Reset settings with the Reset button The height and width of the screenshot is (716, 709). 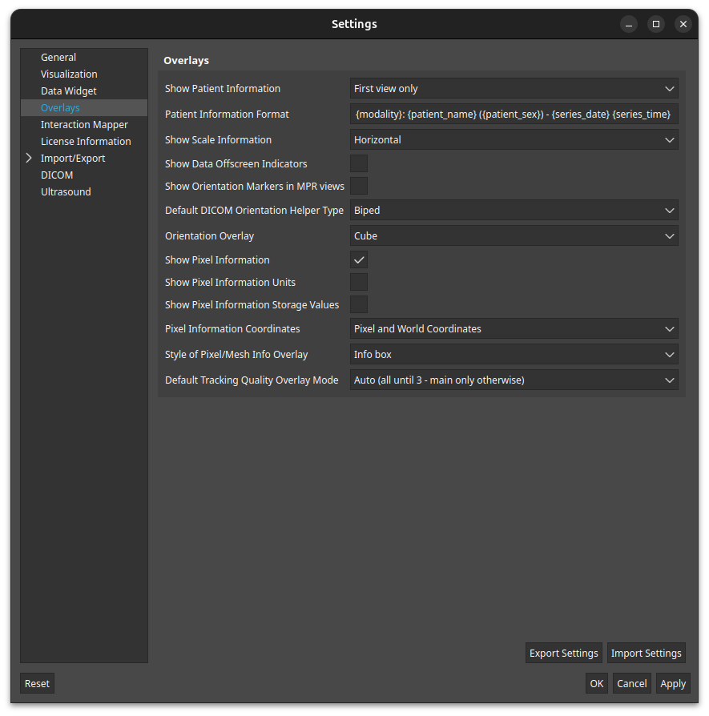pos(37,684)
